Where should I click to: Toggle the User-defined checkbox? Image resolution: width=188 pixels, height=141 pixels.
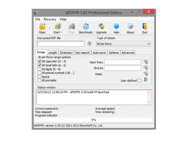point(139,80)
